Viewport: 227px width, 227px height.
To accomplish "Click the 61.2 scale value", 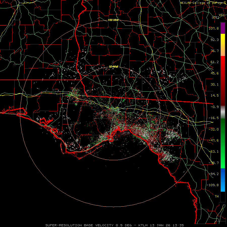I will point(215,62).
